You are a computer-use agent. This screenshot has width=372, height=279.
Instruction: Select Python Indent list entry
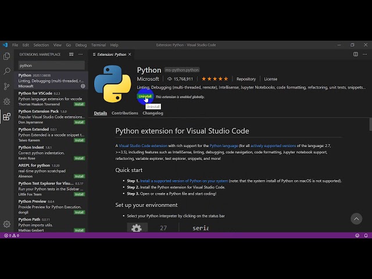pos(51,152)
